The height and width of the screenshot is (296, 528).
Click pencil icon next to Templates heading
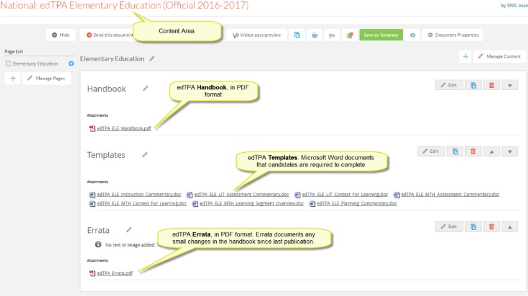(x=145, y=155)
